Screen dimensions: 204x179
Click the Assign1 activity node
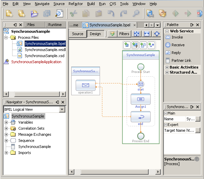[x=141, y=99]
